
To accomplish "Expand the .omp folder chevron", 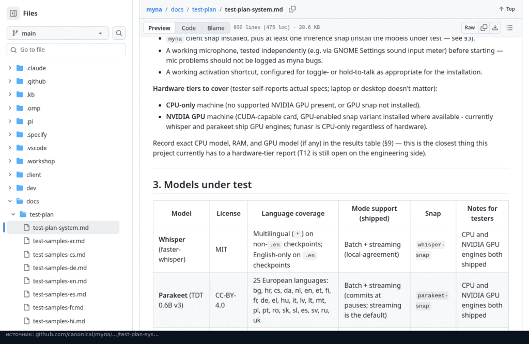I will (10, 108).
